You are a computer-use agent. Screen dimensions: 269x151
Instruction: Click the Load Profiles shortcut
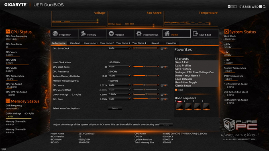pyautogui.click(x=183, y=66)
